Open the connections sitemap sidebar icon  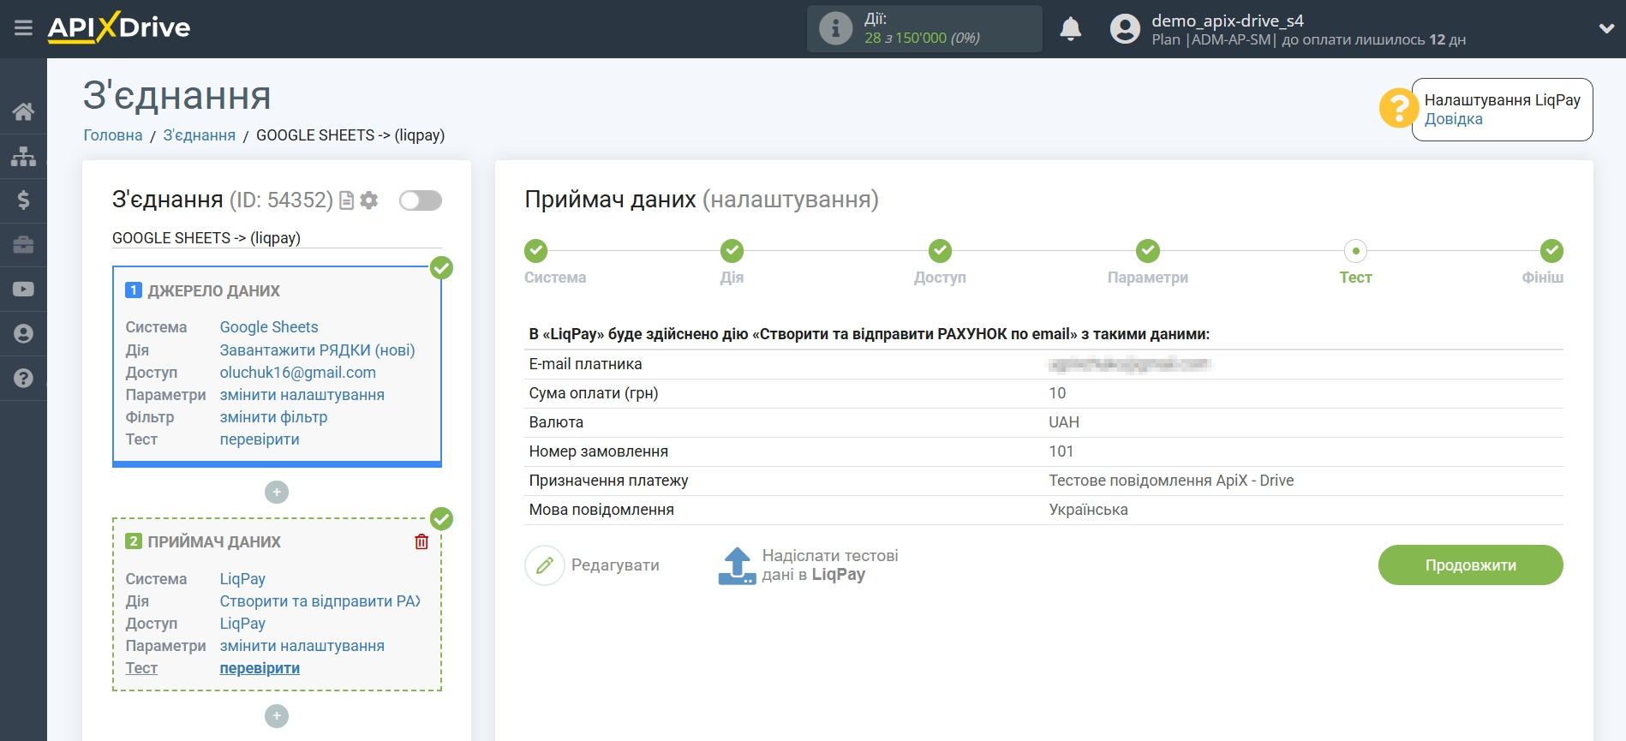(23, 156)
